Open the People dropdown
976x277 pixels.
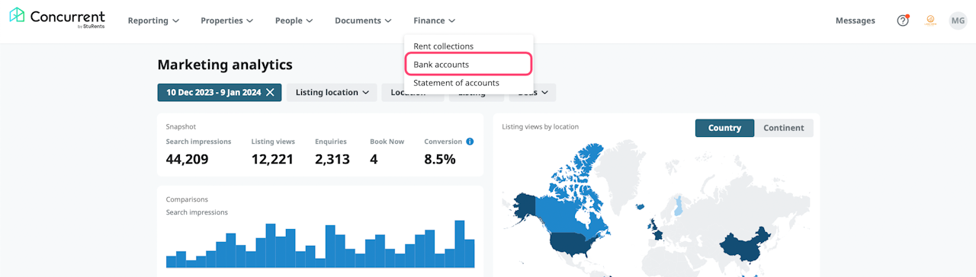(294, 21)
